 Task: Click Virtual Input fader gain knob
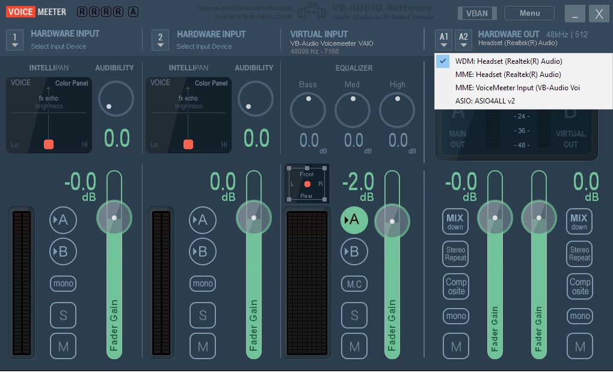click(x=392, y=221)
